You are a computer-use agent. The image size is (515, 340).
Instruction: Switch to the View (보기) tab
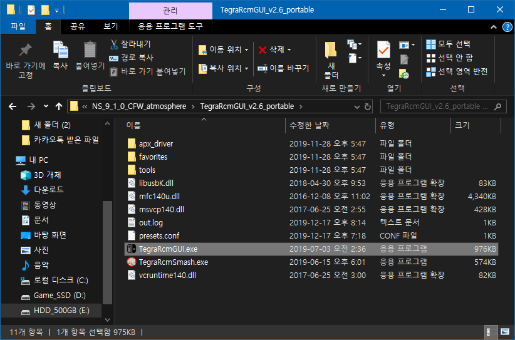tap(111, 26)
